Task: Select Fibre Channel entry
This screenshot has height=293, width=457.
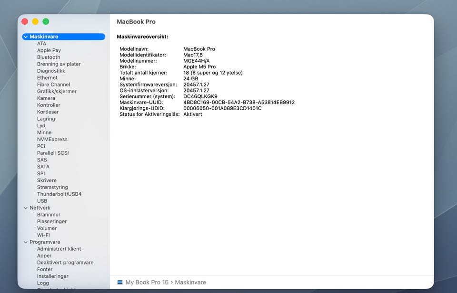Action: tap(53, 85)
